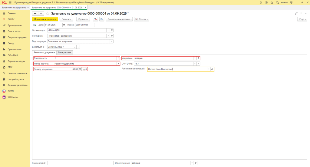The width and height of the screenshot is (310, 167).
Task: Switch to the База расчета tab
Action: 64,52
